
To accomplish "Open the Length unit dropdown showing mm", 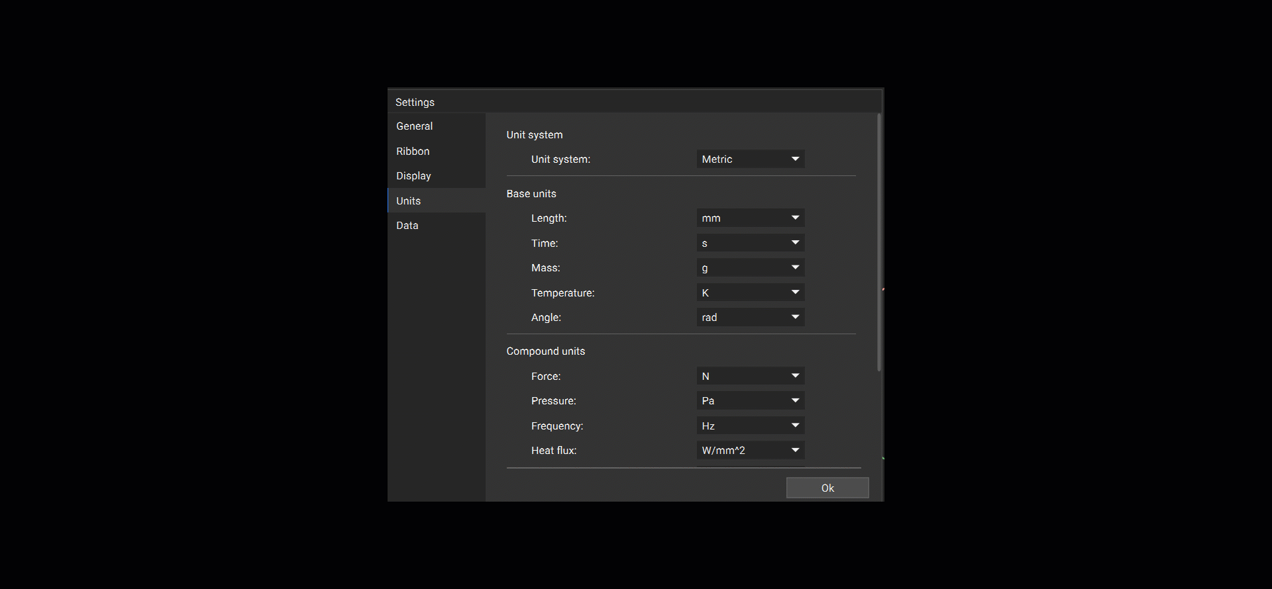I will [x=751, y=218].
